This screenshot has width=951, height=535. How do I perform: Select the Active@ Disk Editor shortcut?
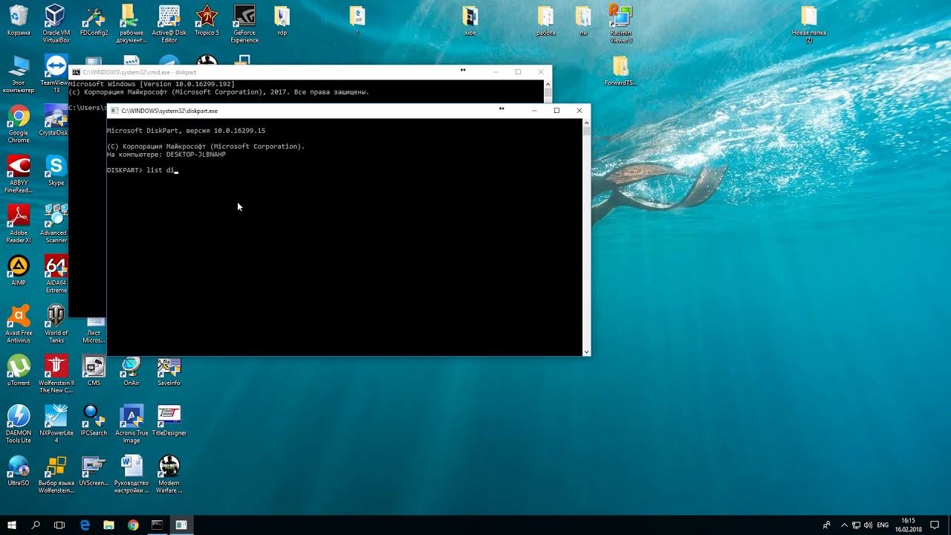pyautogui.click(x=169, y=24)
